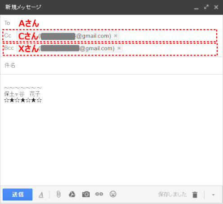This screenshot has height=204, width=223.
Task: Open the emoji smiley picker
Action: point(113,194)
